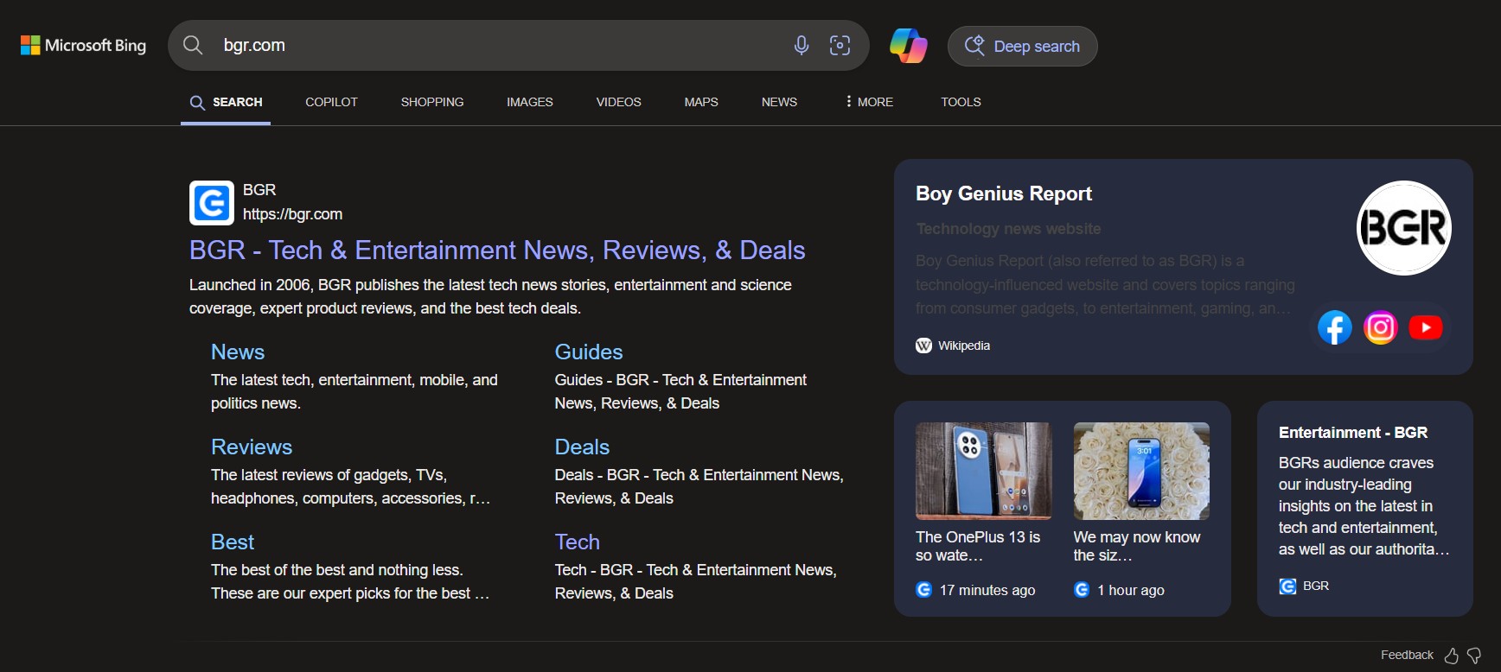Click "1 hour ago" timestamp
The width and height of the screenshot is (1501, 672).
pyautogui.click(x=1131, y=590)
